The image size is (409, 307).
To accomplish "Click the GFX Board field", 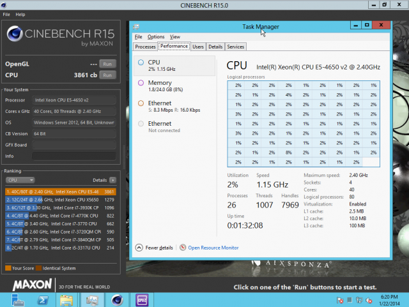I will tap(74, 145).
